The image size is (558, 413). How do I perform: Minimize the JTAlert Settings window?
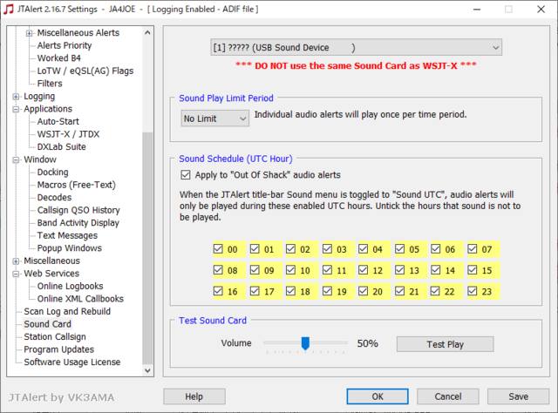pyautogui.click(x=477, y=10)
